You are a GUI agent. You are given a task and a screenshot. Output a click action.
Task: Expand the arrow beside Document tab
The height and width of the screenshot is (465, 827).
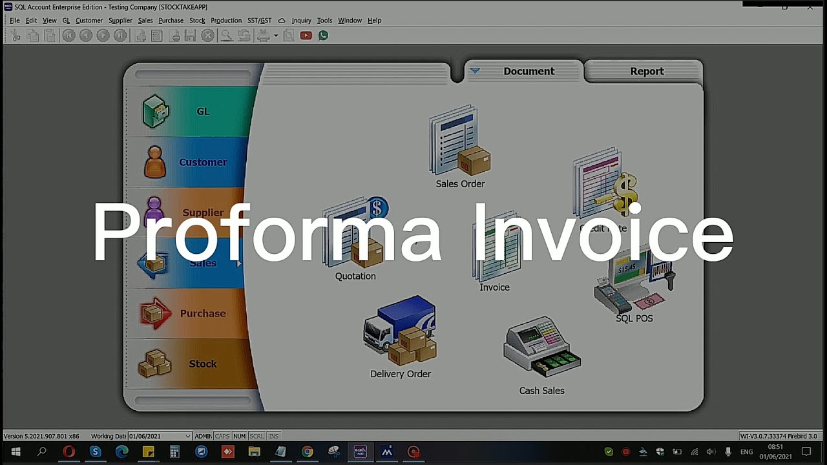475,71
